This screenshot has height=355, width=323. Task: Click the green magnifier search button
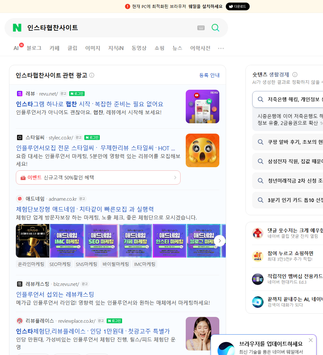pyautogui.click(x=215, y=28)
